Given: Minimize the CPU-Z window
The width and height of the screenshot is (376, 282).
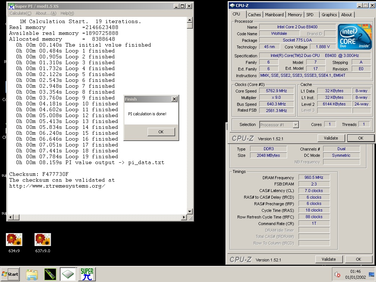Looking at the screenshot, I should 359,5.
